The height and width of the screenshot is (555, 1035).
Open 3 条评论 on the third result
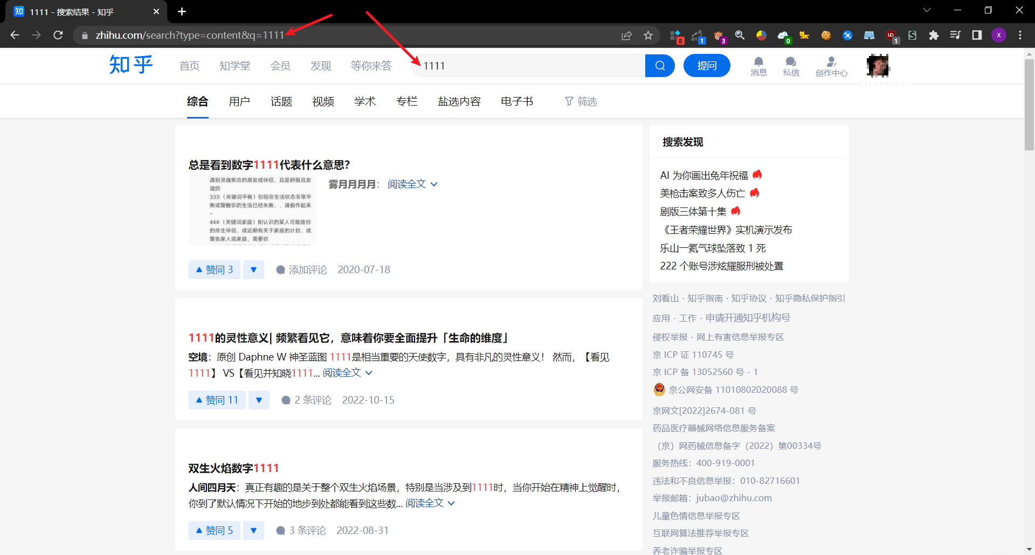pyautogui.click(x=301, y=530)
